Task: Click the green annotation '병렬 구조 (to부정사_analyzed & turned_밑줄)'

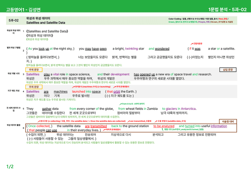Action: tap(184, 129)
